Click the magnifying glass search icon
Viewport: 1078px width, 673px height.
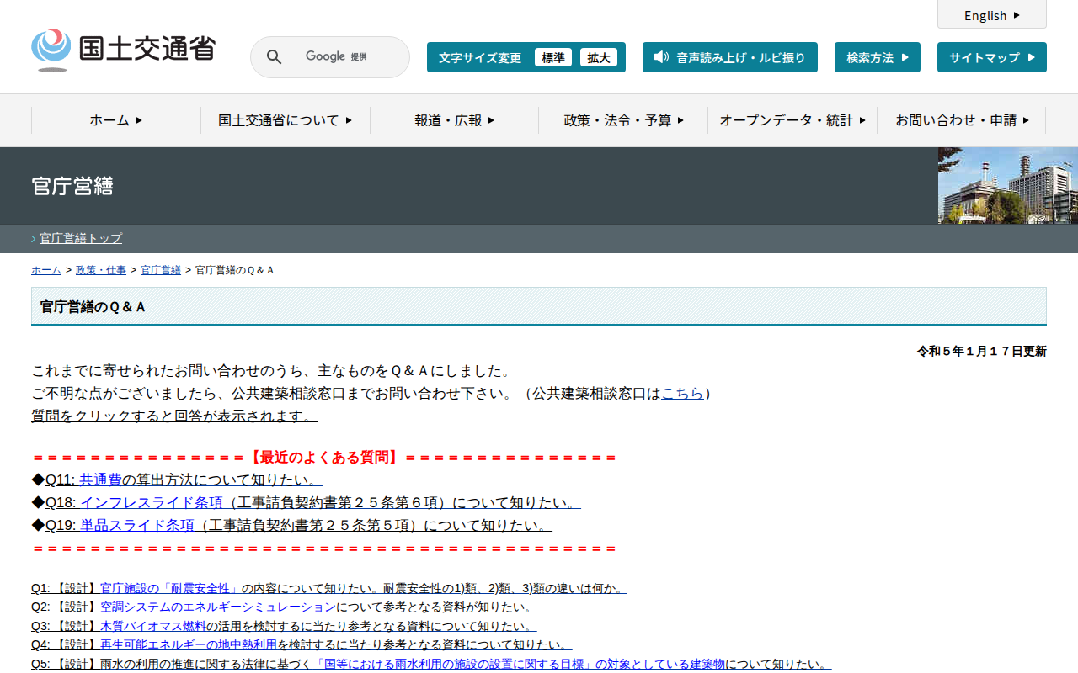[274, 57]
